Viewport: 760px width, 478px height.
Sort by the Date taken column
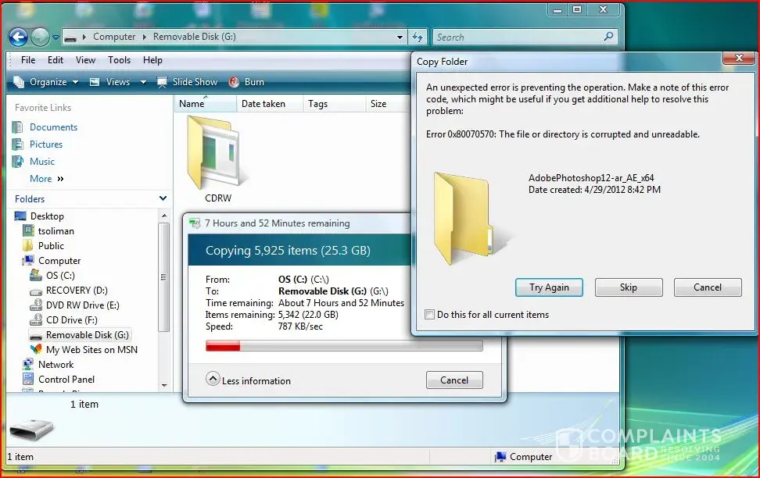coord(270,104)
